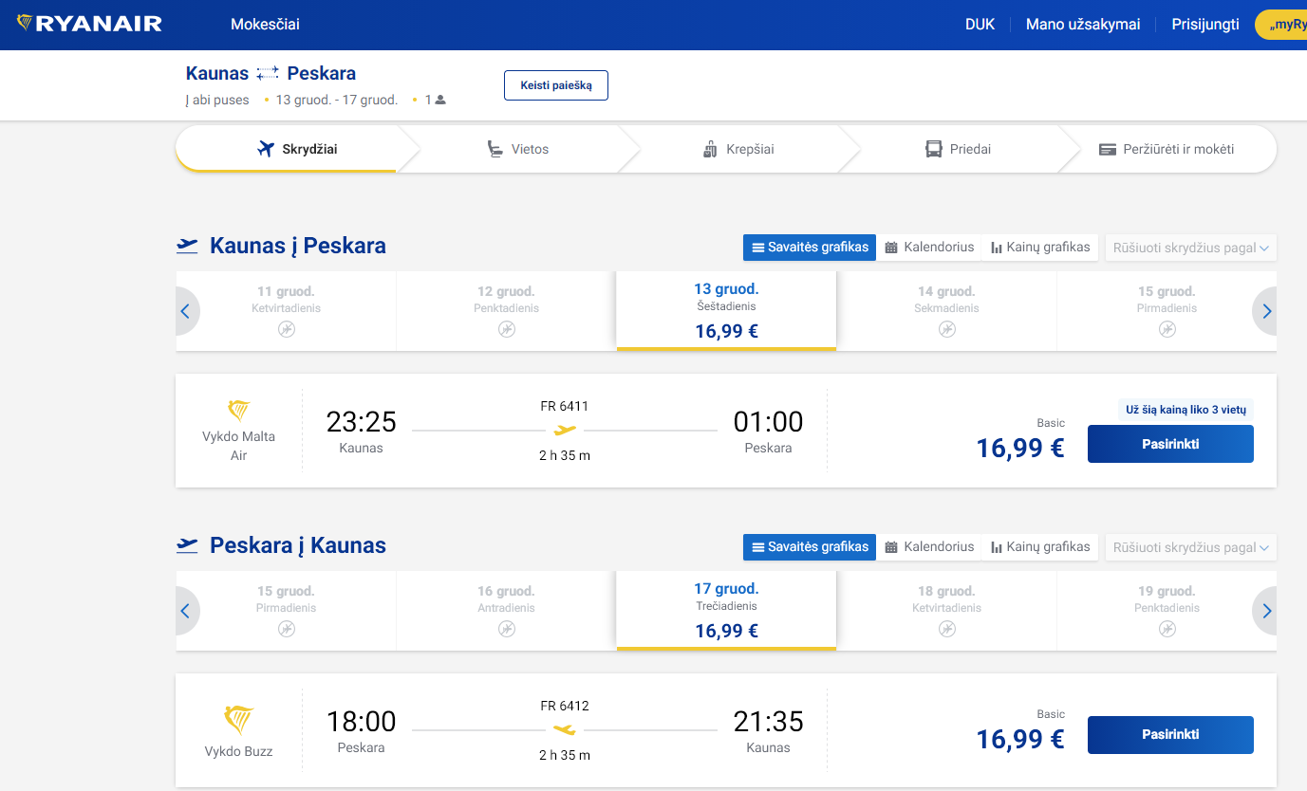The width and height of the screenshot is (1307, 791).
Task: Click Prisijungti to log in
Action: pos(1204,25)
